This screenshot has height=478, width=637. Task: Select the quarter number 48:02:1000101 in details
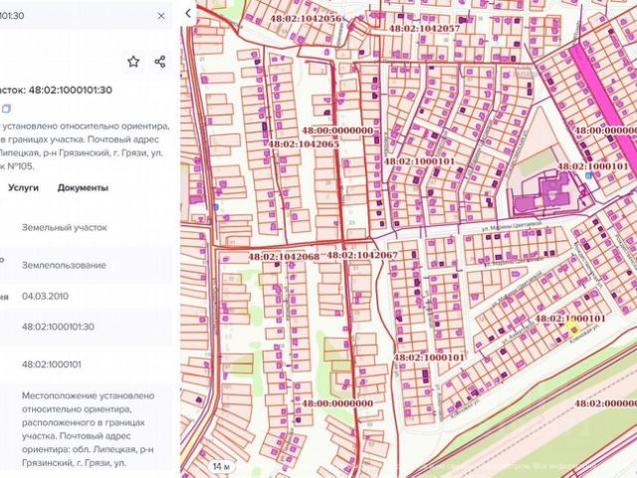(52, 364)
